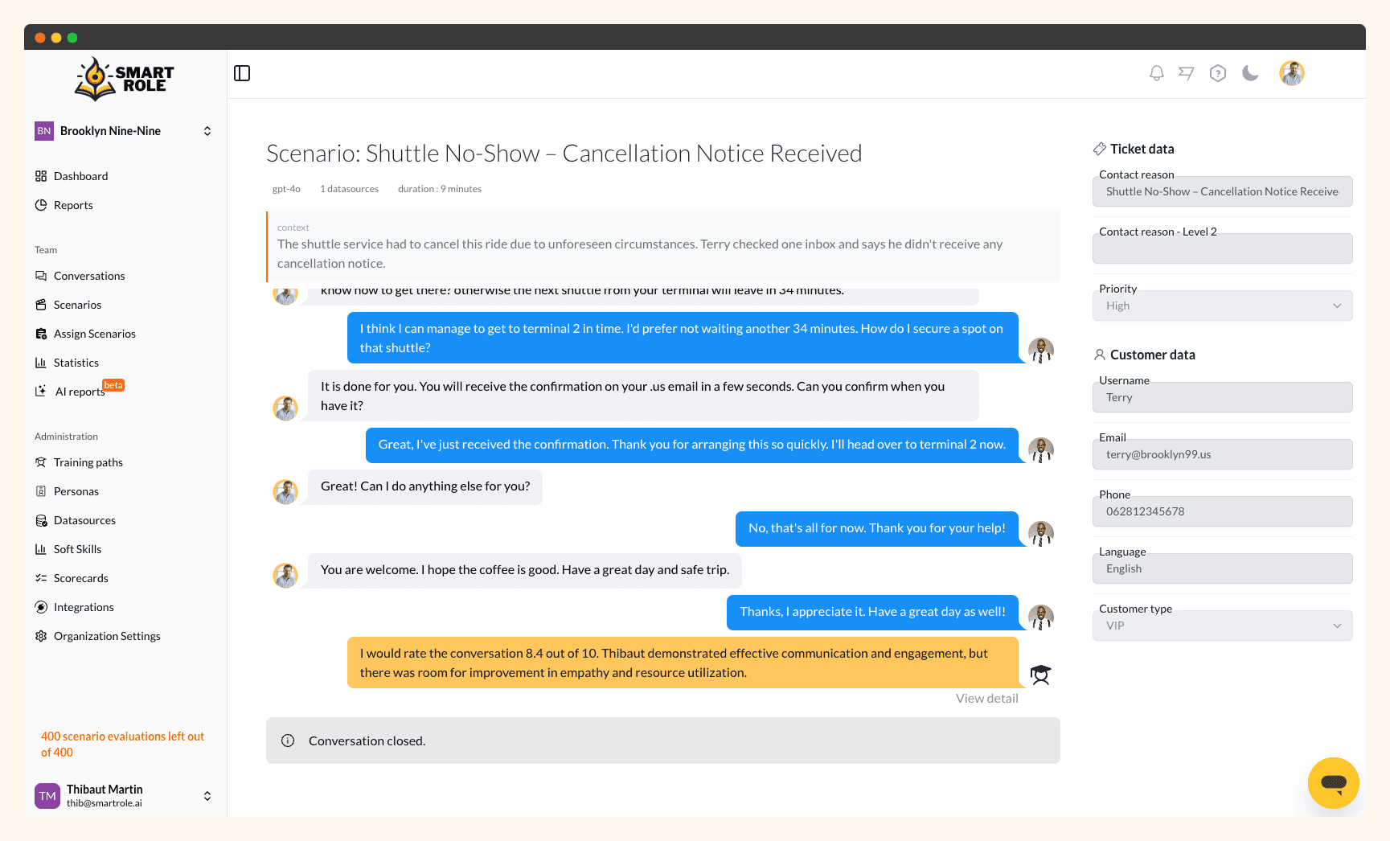Click the 'gpt-4o' model label

[286, 189]
